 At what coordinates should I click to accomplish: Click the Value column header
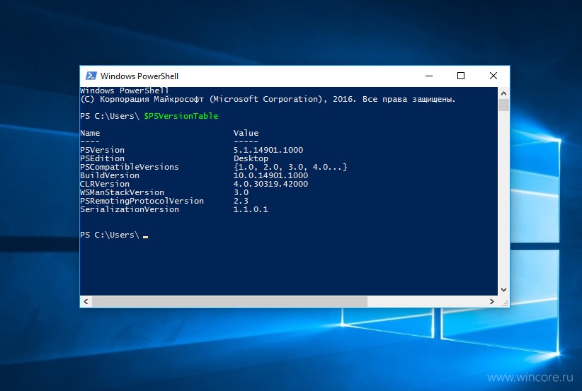246,133
